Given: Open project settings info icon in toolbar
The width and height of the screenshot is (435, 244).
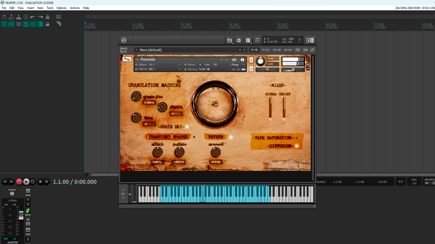Looking at the screenshot, I should 26,17.
